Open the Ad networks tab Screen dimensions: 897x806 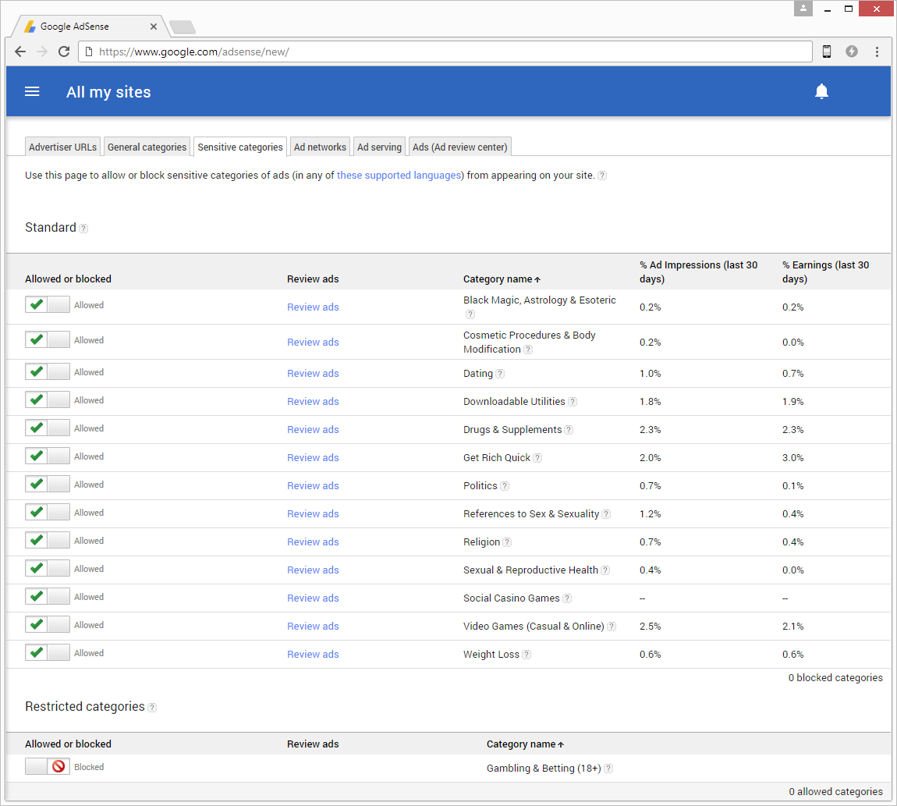[x=320, y=147]
